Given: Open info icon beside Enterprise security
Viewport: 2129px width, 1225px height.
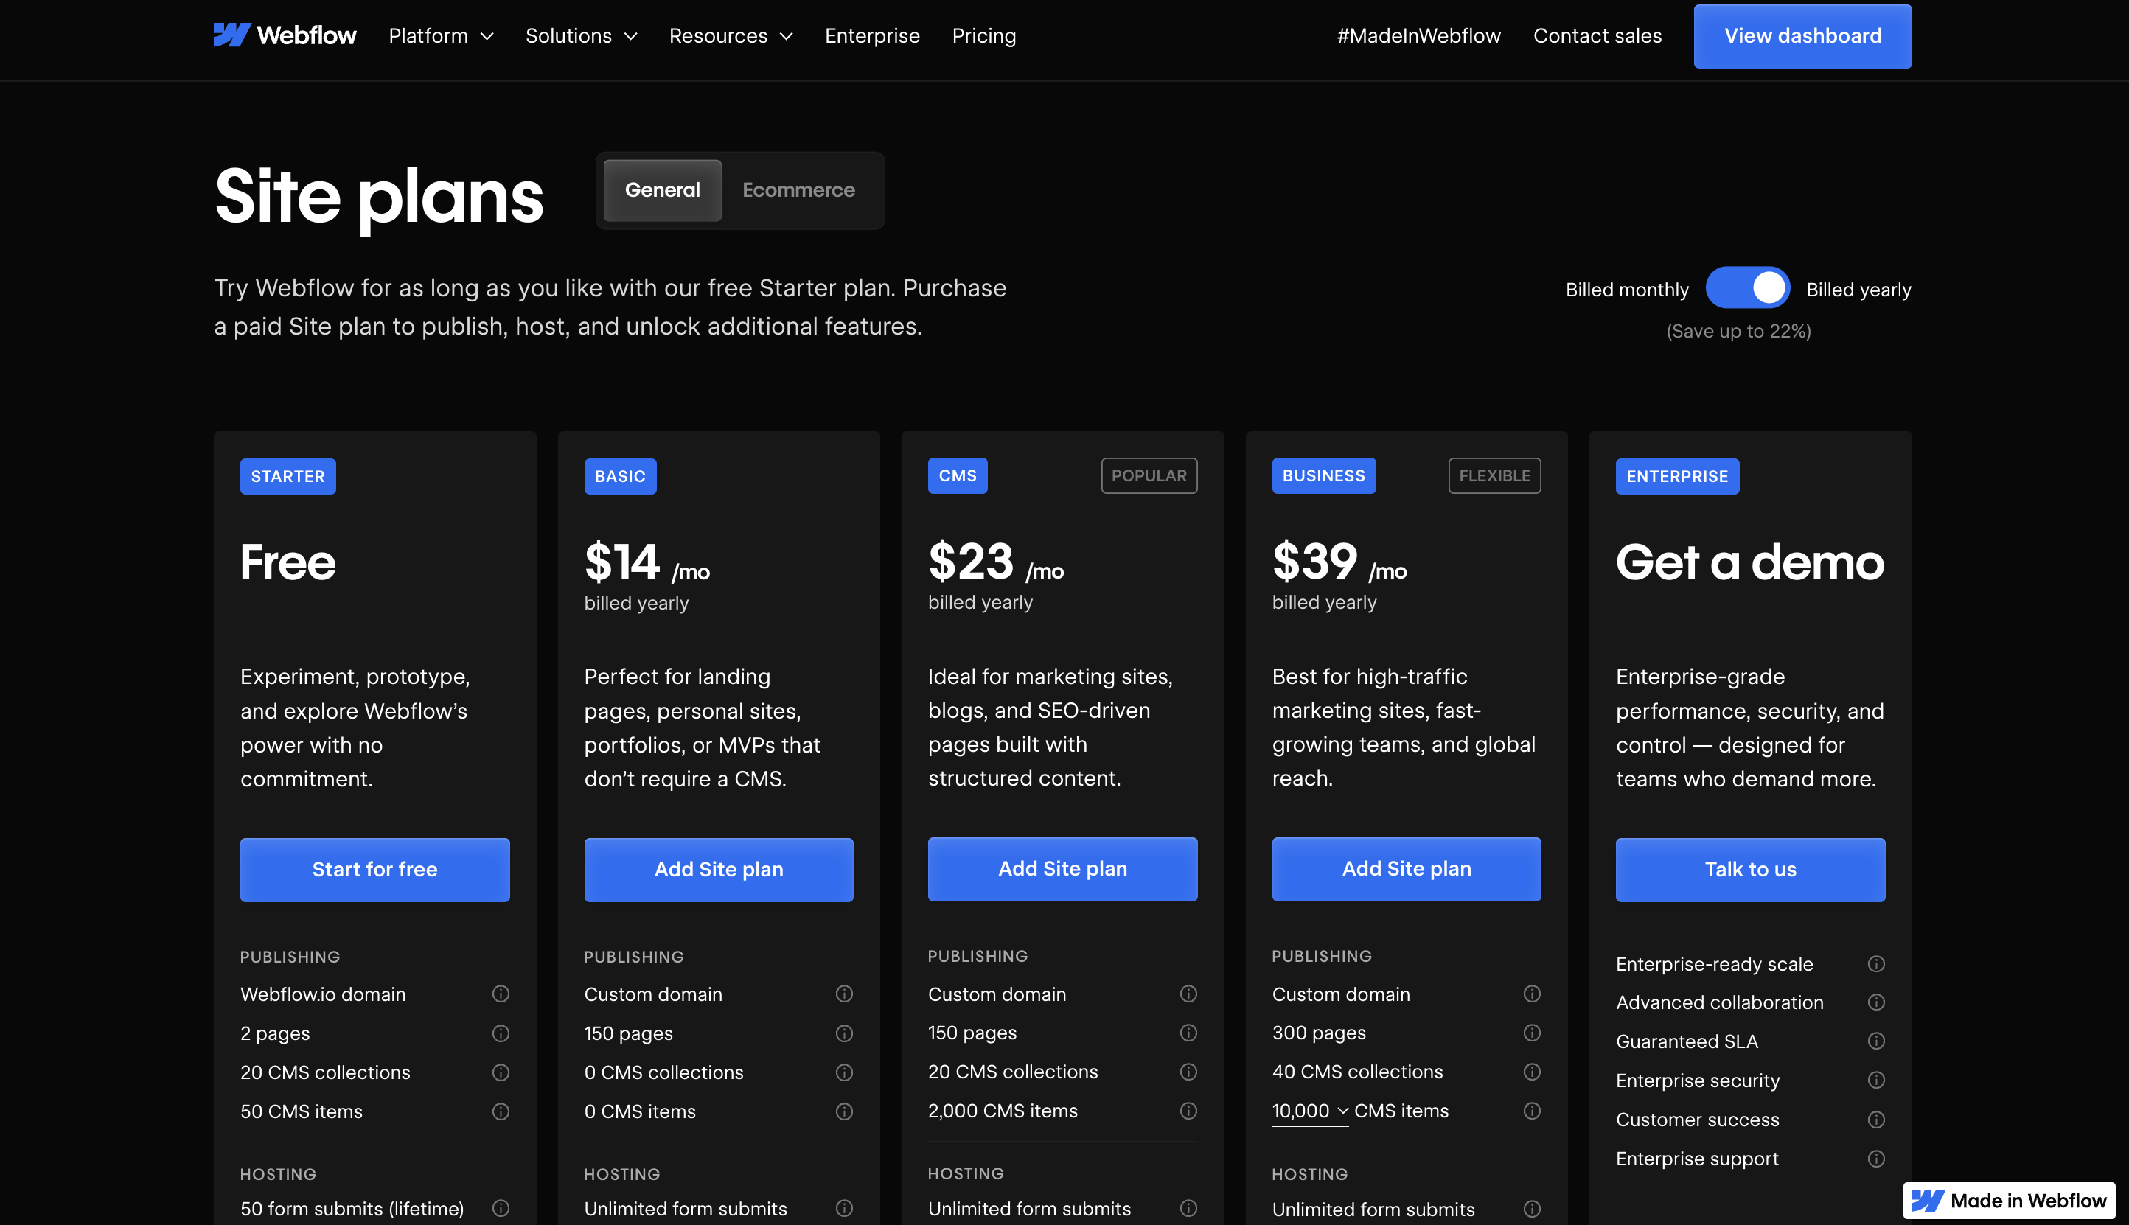Looking at the screenshot, I should point(1875,1080).
